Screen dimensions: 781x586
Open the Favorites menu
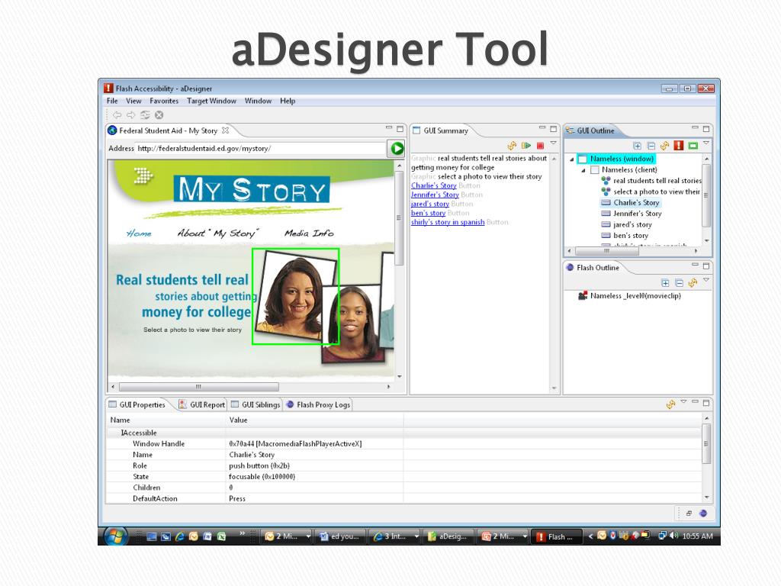(164, 101)
